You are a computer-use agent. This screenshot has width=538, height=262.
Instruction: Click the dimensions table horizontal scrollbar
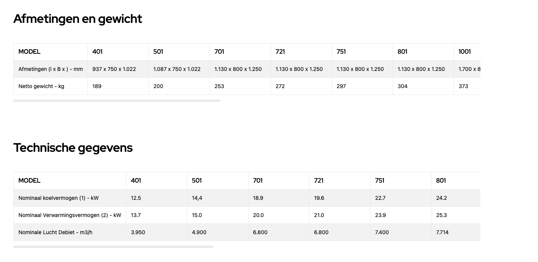click(x=117, y=101)
